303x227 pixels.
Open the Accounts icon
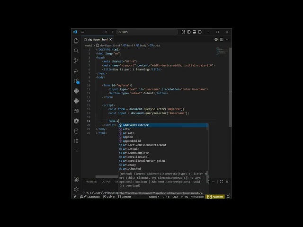pyautogui.click(x=76, y=179)
